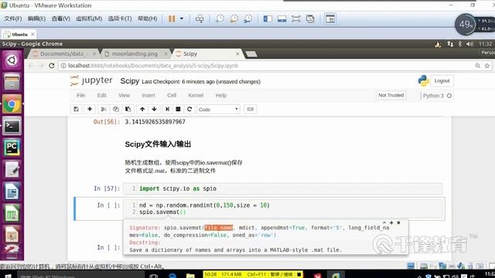
Task: Open Ubuntu dash search icon
Action: pos(12,60)
